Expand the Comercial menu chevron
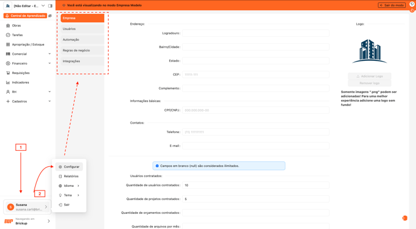The width and height of the screenshot is (416, 229). pos(50,54)
